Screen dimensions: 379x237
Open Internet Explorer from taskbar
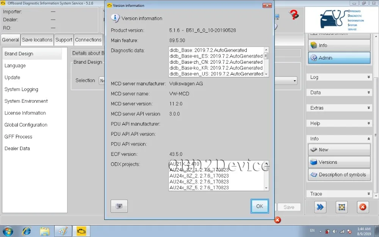27,231
